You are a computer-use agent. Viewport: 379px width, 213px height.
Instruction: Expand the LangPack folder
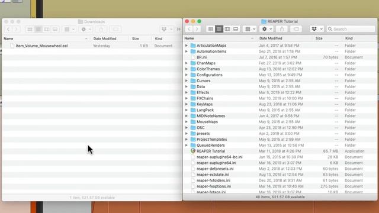click(x=187, y=110)
